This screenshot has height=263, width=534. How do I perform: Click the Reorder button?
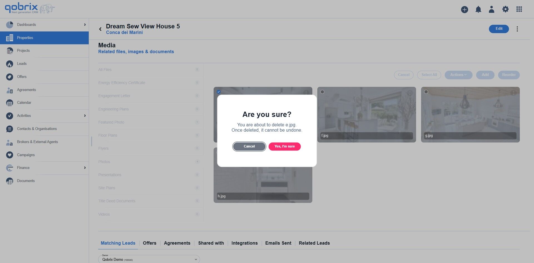coord(509,75)
